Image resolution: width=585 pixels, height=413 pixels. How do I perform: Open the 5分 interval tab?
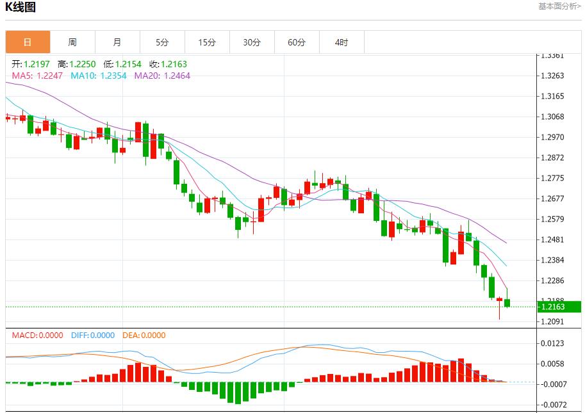[x=162, y=42]
